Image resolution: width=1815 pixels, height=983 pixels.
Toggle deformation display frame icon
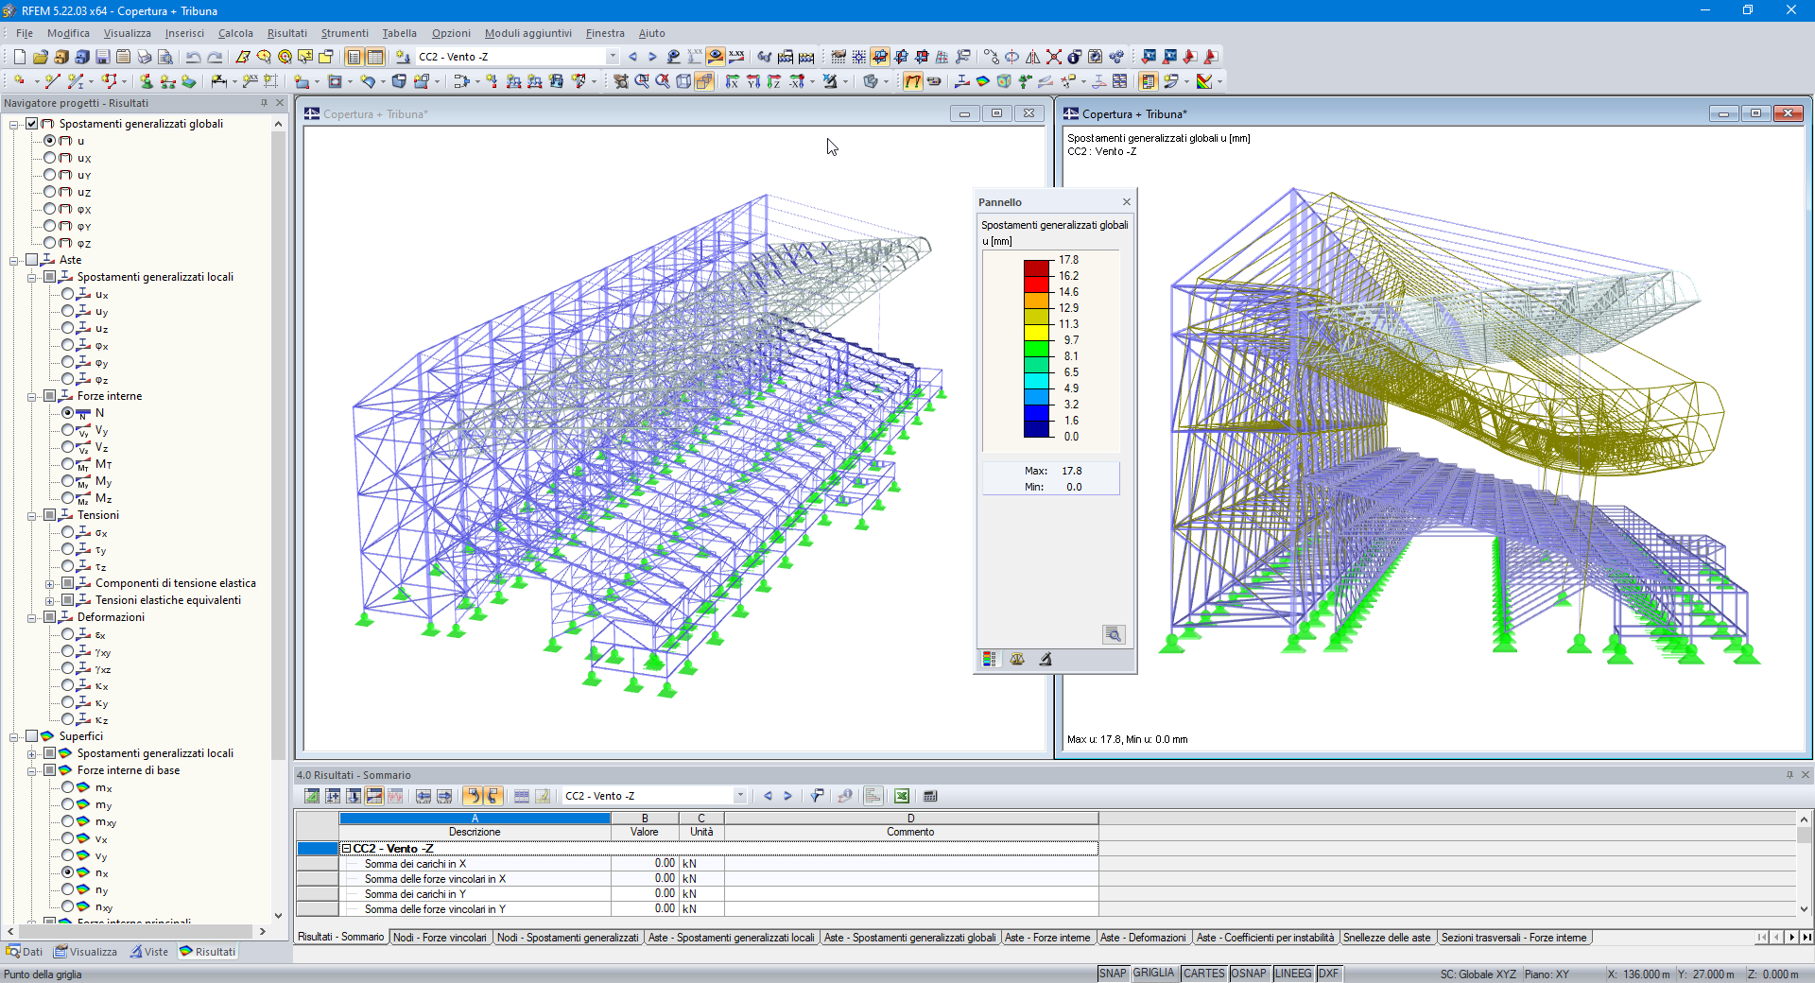[x=913, y=81]
